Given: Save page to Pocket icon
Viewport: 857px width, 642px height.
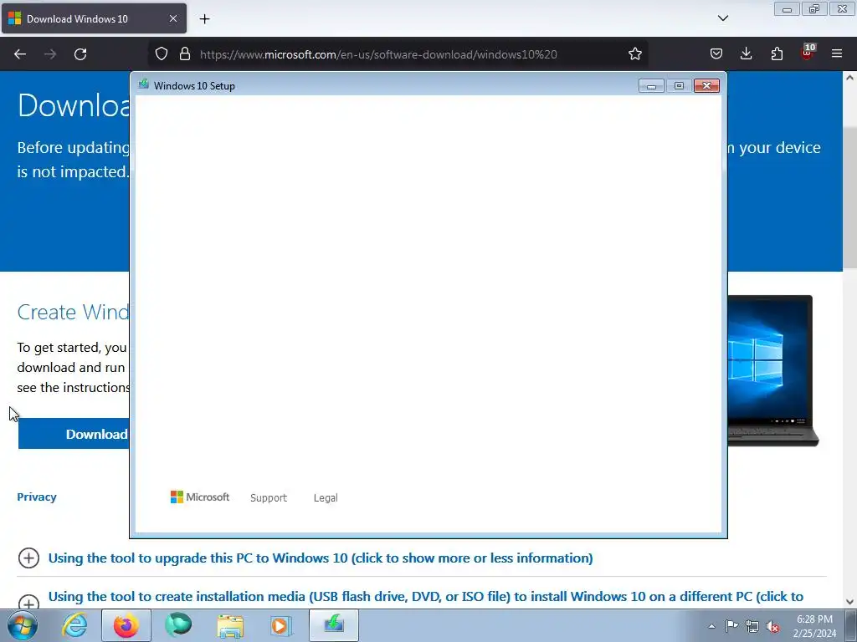Looking at the screenshot, I should 716,54.
